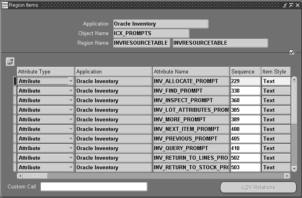Click the Sequence column header

click(245, 71)
